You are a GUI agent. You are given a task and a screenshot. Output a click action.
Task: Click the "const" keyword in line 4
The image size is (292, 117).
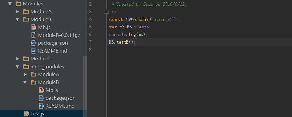[x=116, y=19]
